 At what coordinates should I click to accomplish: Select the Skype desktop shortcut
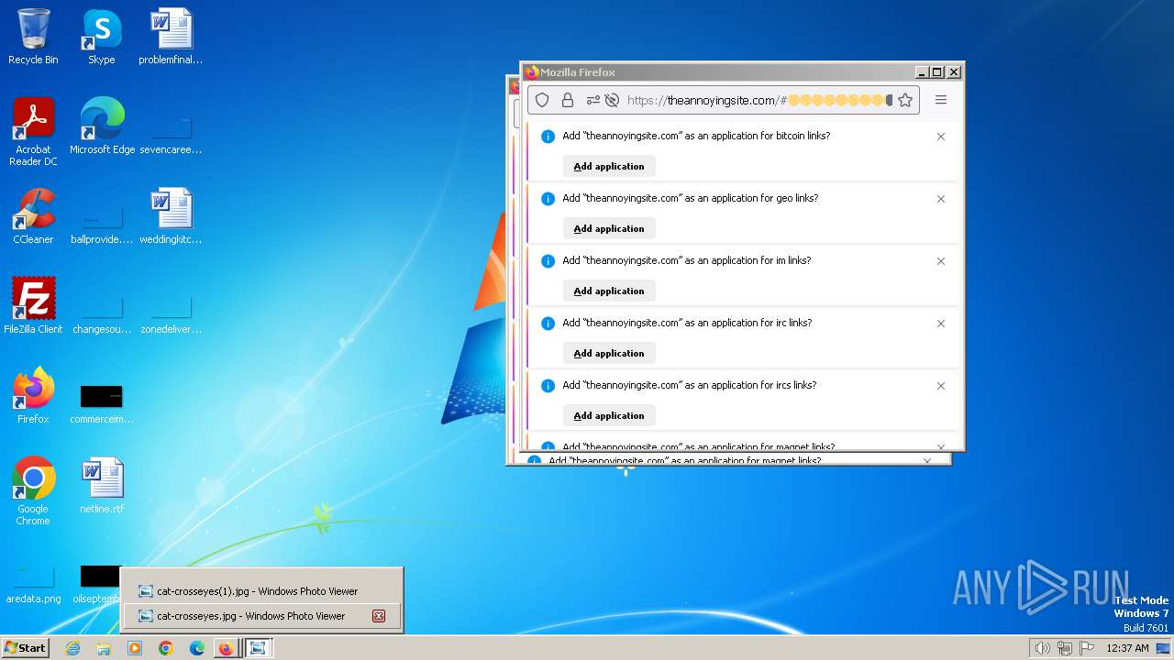(102, 37)
